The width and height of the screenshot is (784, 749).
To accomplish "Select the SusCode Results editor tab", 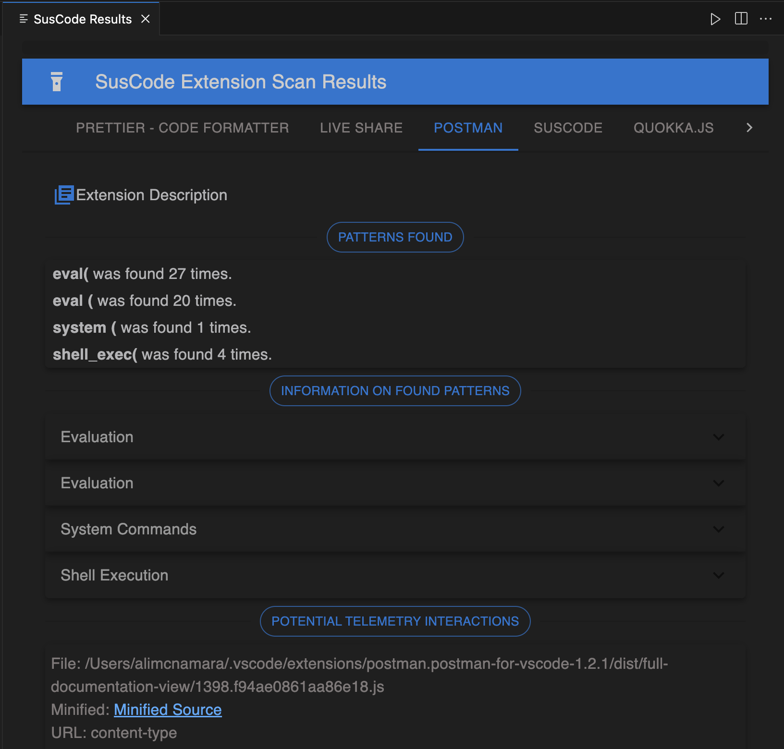I will tap(82, 19).
